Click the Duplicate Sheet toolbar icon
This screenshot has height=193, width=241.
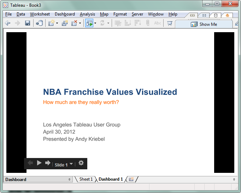tap(65, 23)
